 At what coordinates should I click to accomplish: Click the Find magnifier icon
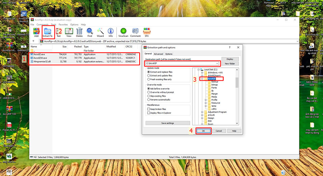[90, 32]
